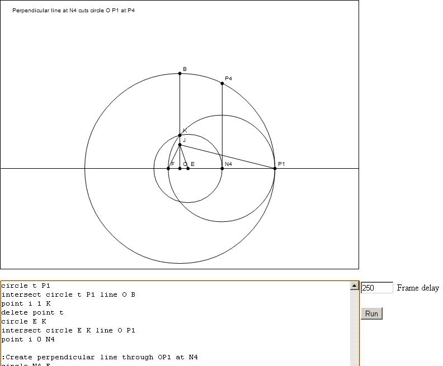This screenshot has width=443, height=366.
Task: Click the point P4 on the outer circle
Action: click(x=222, y=83)
